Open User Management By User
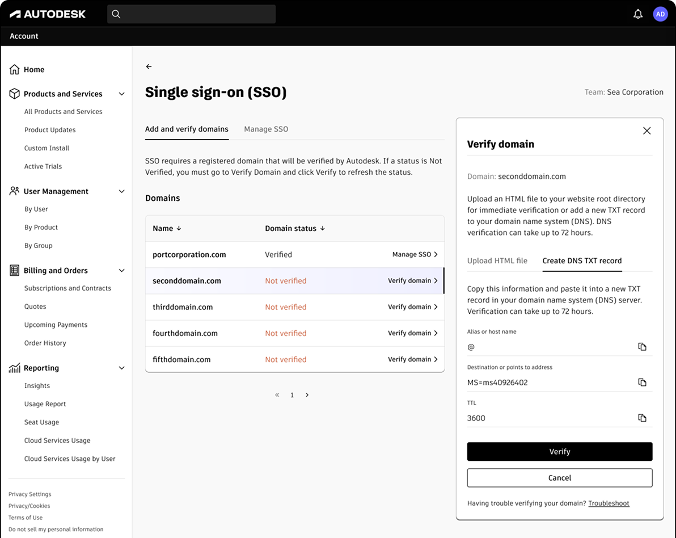Viewport: 676px width, 538px height. coord(36,209)
